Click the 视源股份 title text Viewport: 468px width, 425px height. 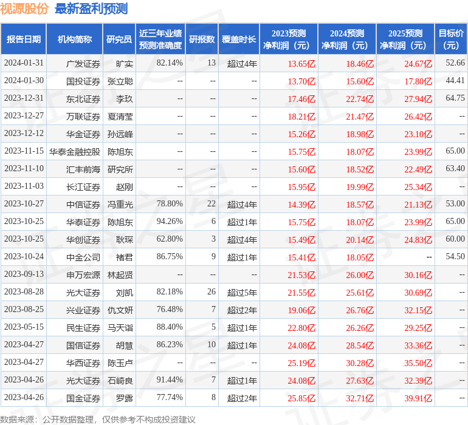point(24,8)
